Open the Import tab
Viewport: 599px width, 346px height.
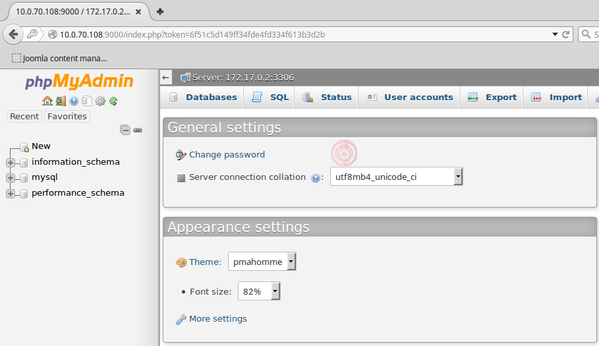point(556,98)
